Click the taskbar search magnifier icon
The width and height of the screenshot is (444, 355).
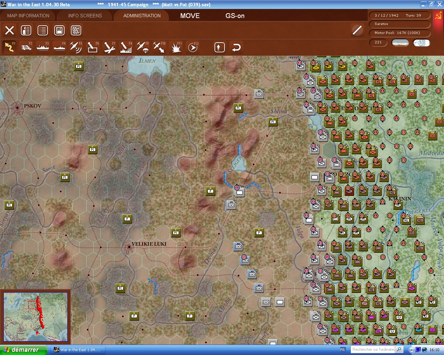(x=399, y=349)
